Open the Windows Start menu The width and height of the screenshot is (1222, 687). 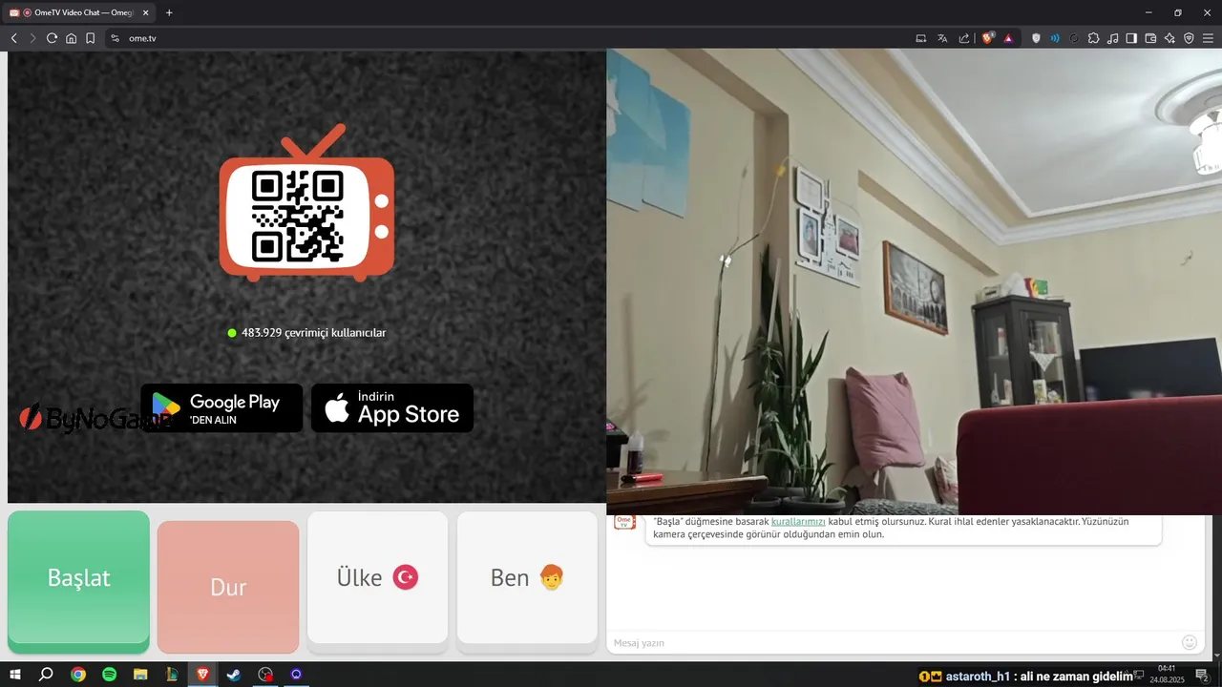pyautogui.click(x=15, y=675)
